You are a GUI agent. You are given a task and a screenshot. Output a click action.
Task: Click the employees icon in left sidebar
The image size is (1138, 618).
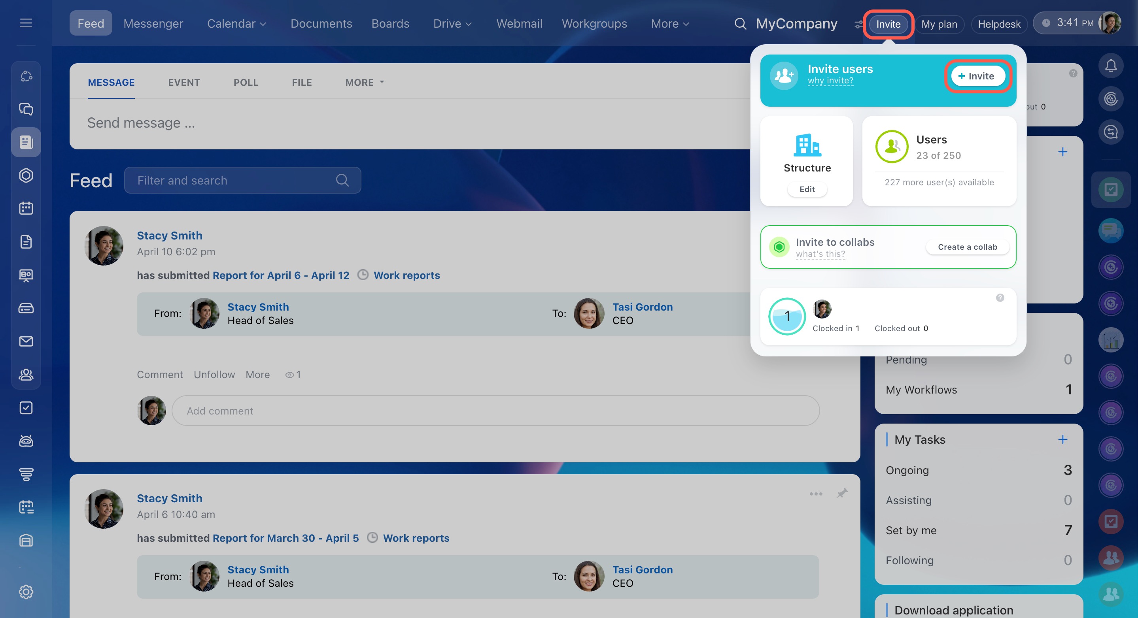click(x=26, y=374)
